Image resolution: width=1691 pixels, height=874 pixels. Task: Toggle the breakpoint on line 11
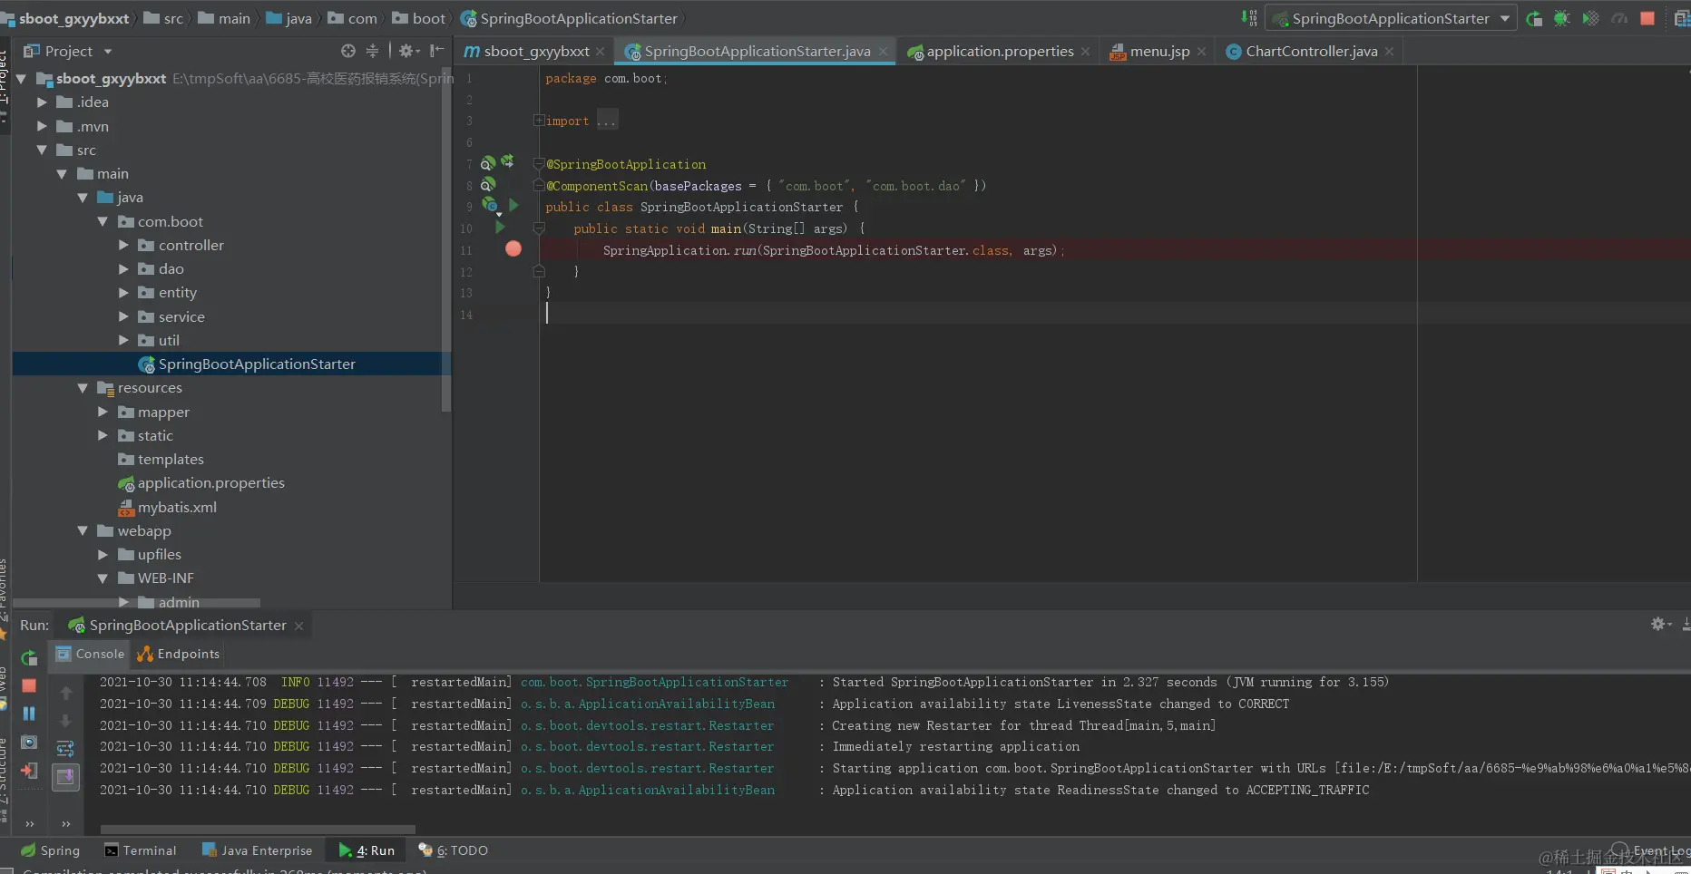513,249
